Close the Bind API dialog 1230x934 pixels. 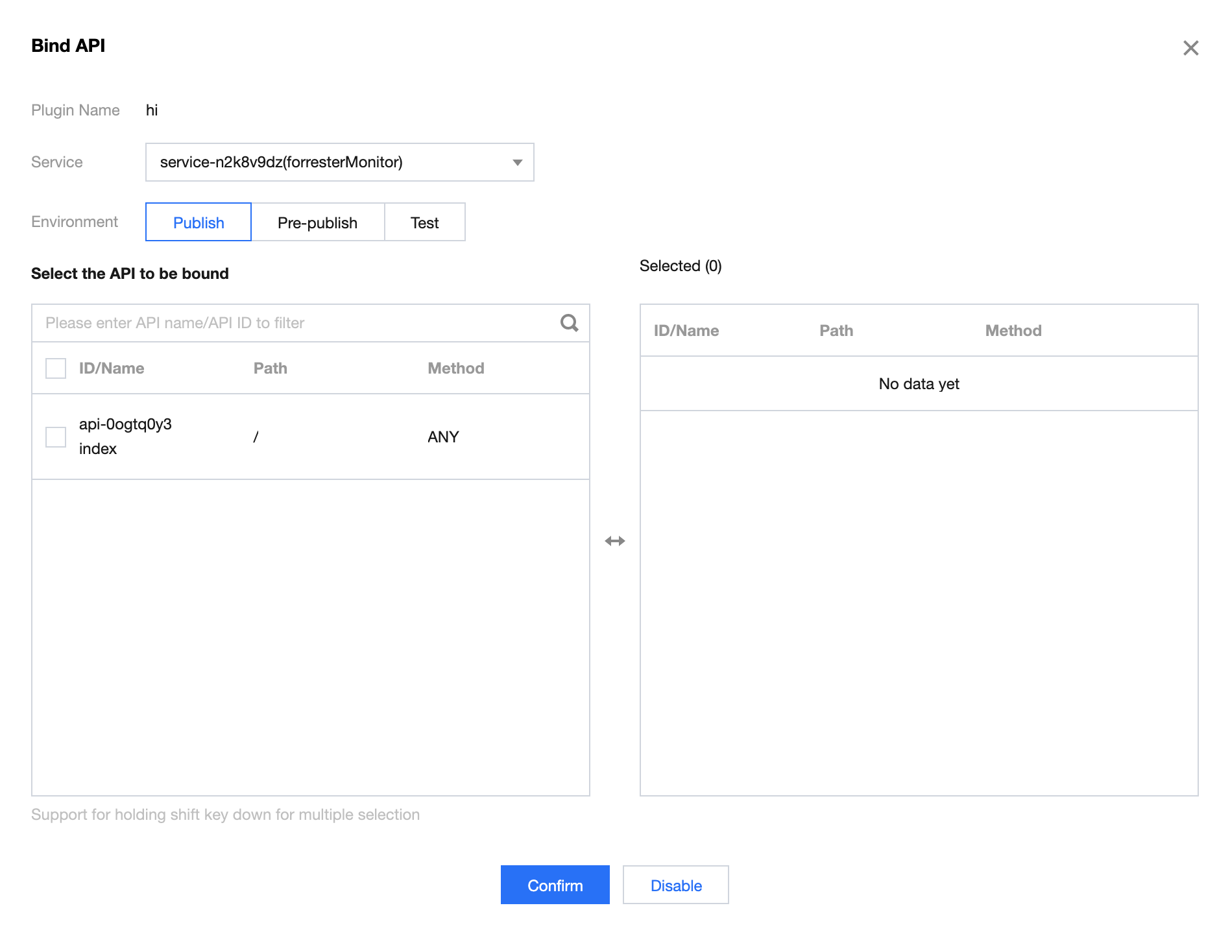1190,48
